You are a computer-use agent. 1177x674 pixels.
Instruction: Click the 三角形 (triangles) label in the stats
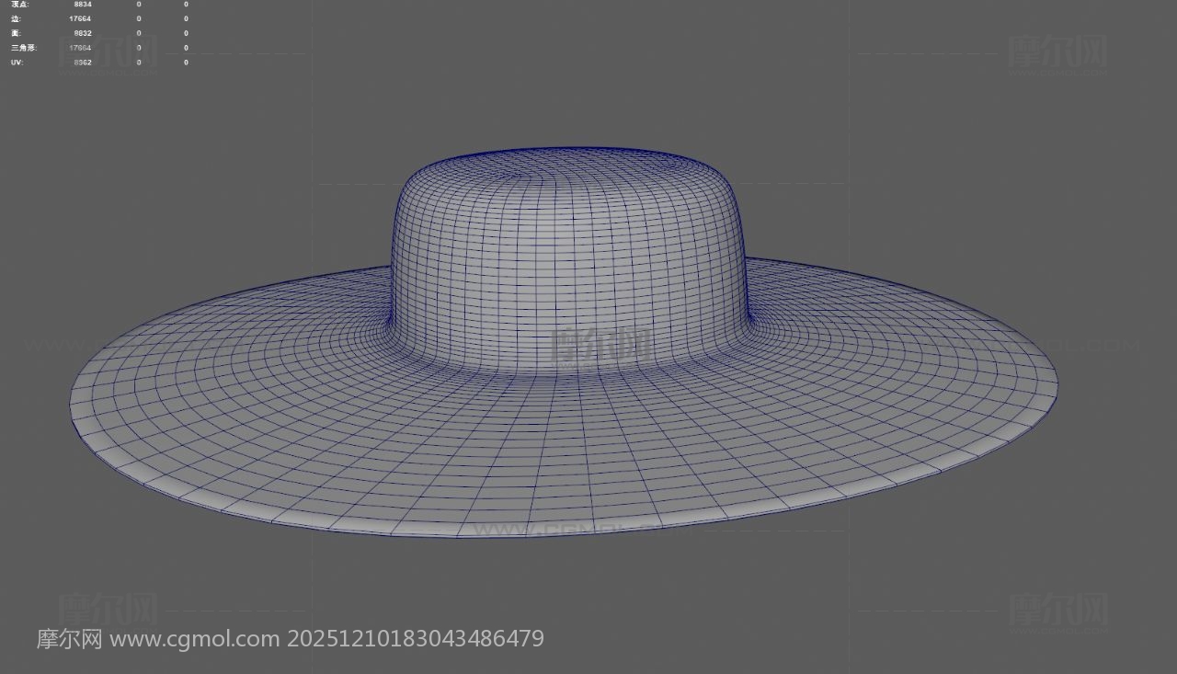(23, 48)
